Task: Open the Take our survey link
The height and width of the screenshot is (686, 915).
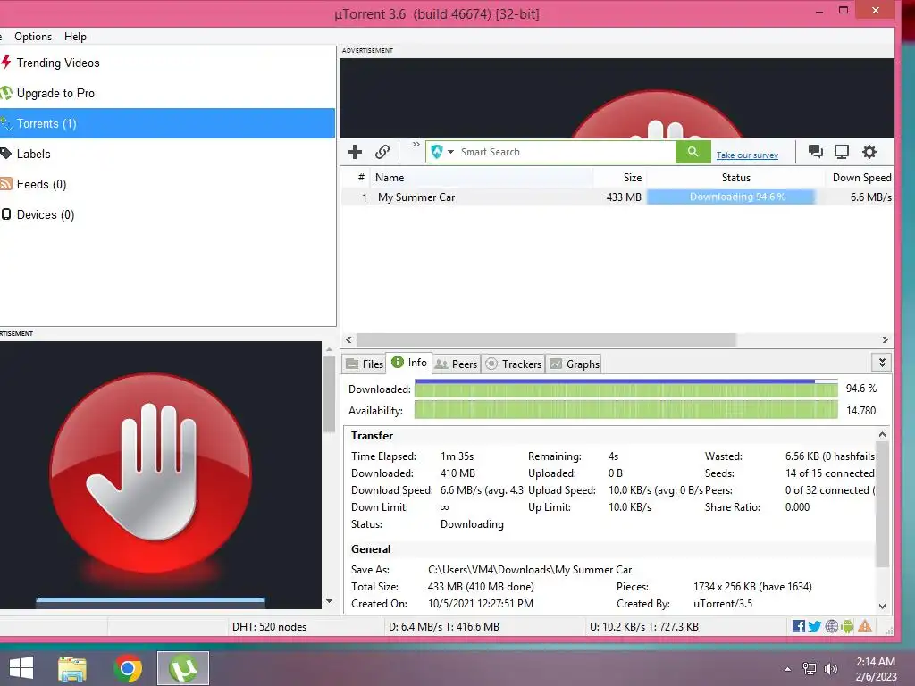Action: 747,155
